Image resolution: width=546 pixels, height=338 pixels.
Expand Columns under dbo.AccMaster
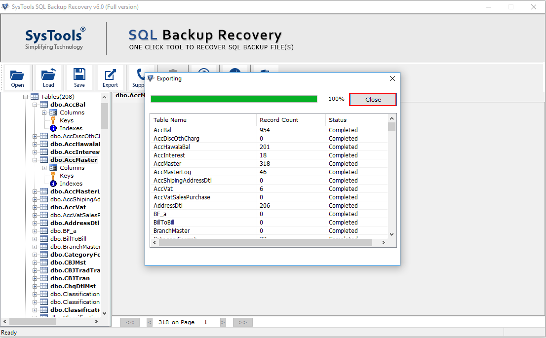click(44, 168)
